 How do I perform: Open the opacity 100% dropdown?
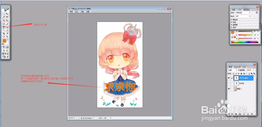(250, 70)
